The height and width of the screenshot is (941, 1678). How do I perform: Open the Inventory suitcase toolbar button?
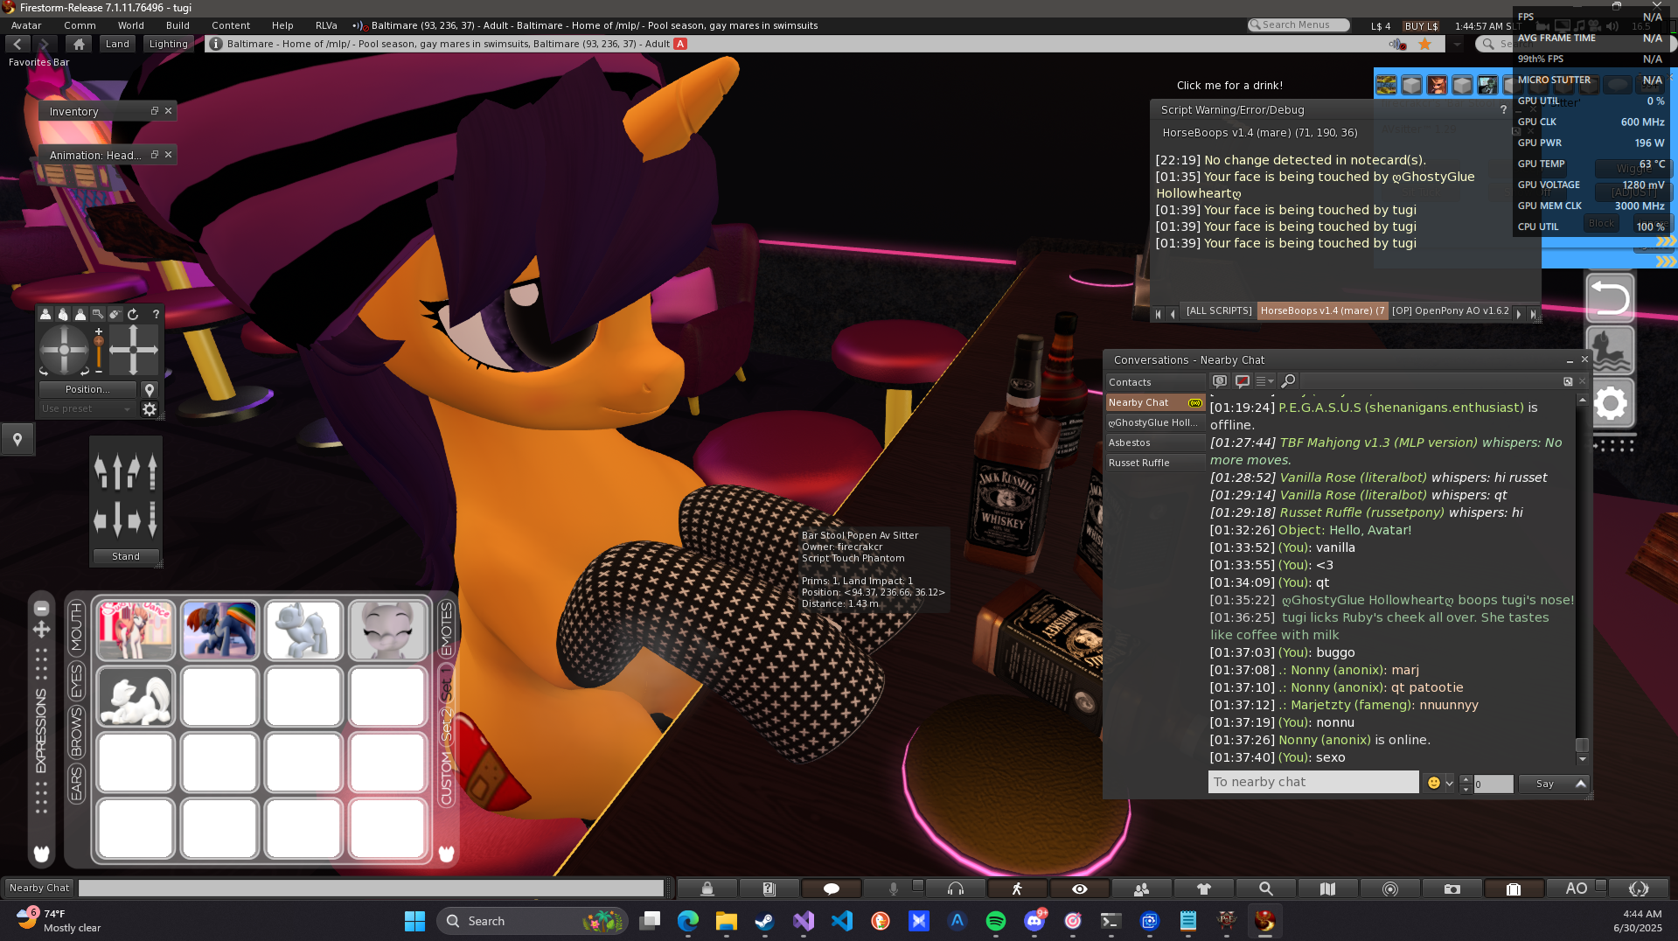(1514, 889)
